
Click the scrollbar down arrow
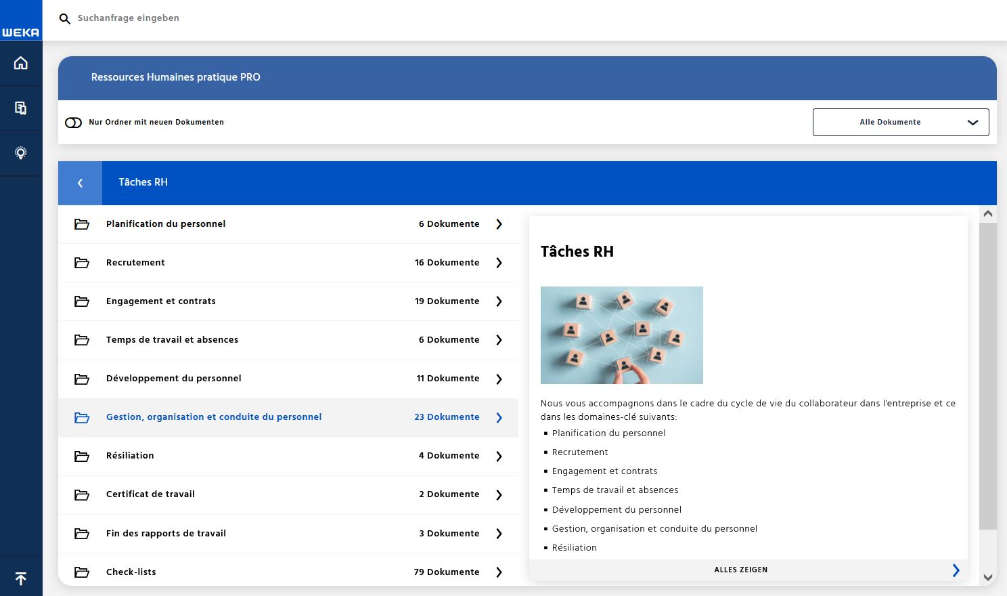(987, 578)
